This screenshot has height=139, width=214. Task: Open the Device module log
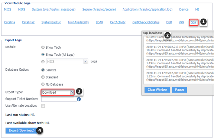coord(184,10)
